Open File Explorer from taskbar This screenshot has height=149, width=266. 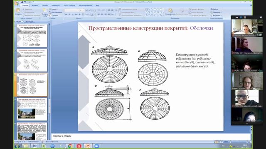(26, 146)
